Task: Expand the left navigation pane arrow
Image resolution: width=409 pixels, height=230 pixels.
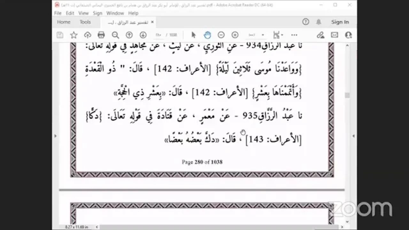Action: 55,136
